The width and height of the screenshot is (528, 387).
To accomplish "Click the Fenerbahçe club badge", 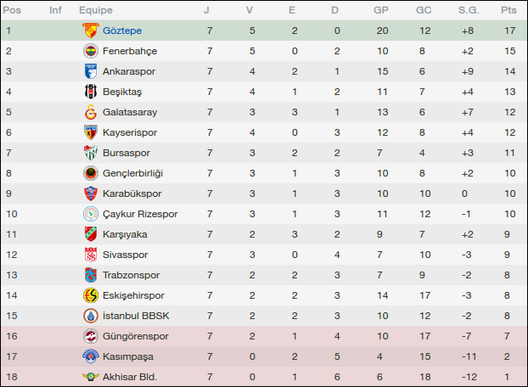I will 90,51.
